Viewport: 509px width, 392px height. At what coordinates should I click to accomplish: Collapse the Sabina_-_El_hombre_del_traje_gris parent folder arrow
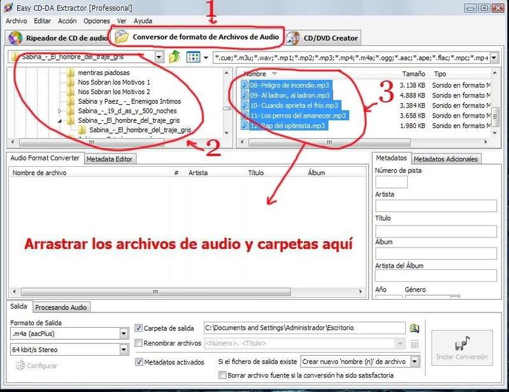tap(60, 121)
